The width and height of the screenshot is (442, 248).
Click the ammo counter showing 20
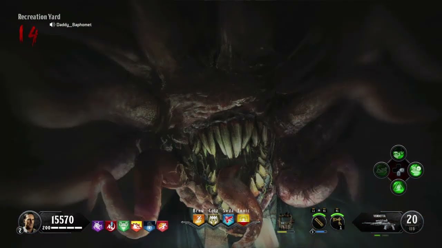(412, 219)
